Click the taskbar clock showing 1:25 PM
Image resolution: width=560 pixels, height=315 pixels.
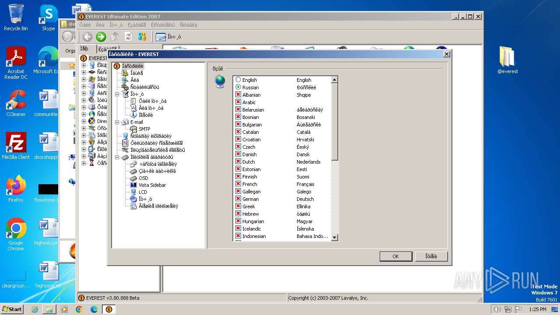pyautogui.click(x=537, y=309)
